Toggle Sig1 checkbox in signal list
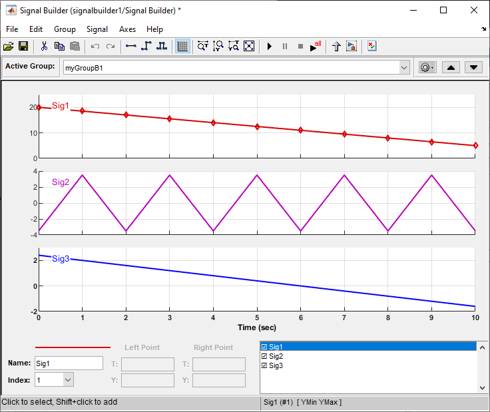 pos(264,347)
